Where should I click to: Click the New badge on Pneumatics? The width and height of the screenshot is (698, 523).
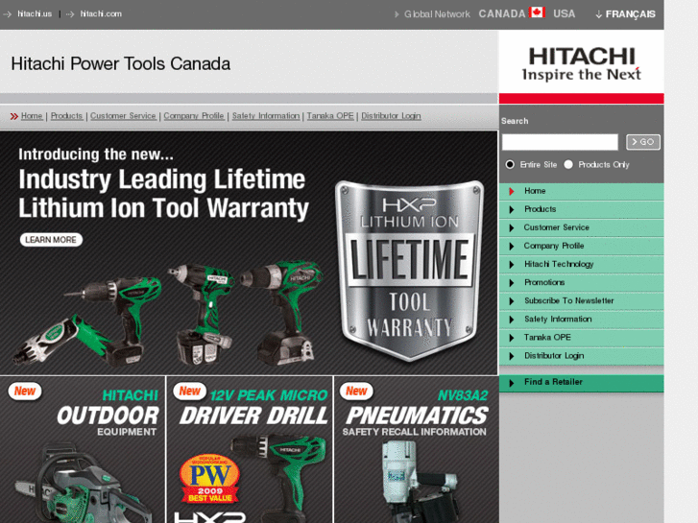tap(356, 391)
